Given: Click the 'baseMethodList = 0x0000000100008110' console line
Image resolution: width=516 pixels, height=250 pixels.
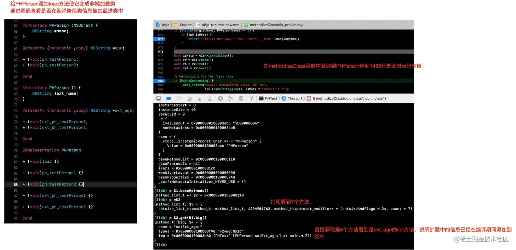Looking at the screenshot, I should pos(197,159).
